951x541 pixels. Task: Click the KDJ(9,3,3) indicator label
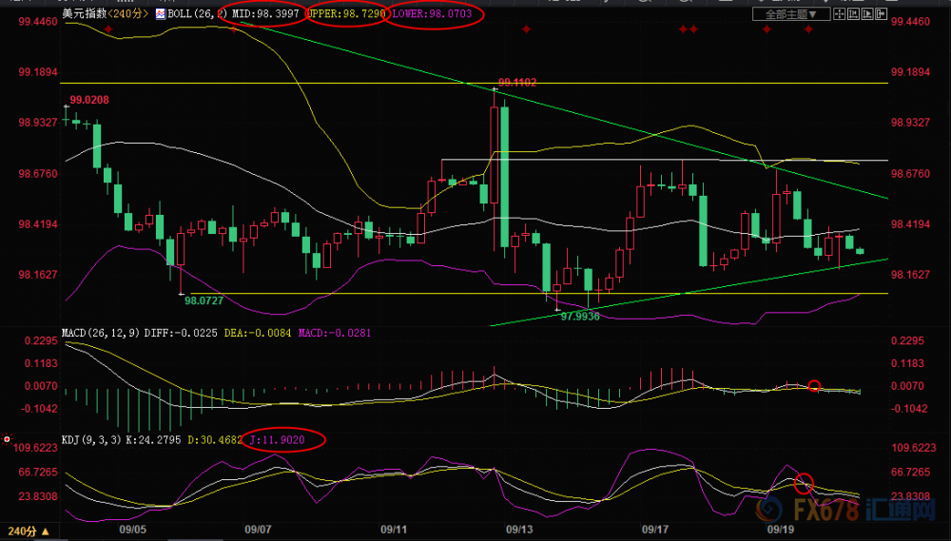click(x=92, y=439)
